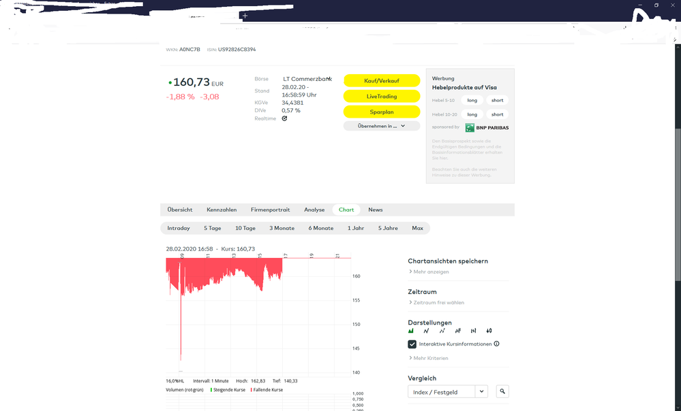Viewport: 681px width, 411px height.
Task: Click the comparison search magnifier button
Action: tap(502, 391)
